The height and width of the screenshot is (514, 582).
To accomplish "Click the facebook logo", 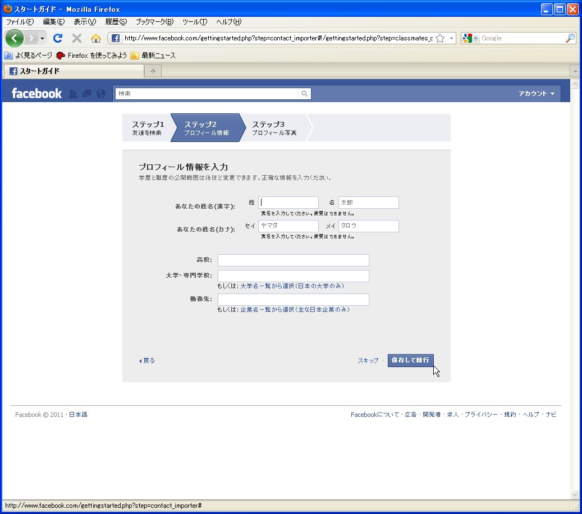I will pyautogui.click(x=36, y=93).
